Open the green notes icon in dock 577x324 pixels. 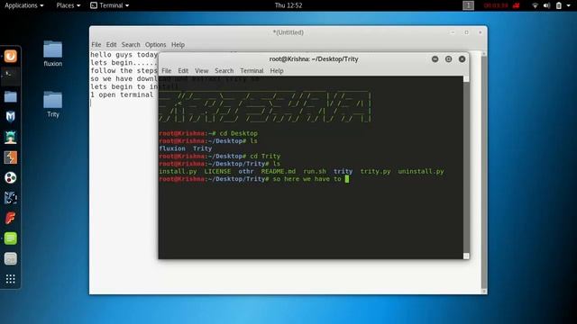pyautogui.click(x=10, y=238)
